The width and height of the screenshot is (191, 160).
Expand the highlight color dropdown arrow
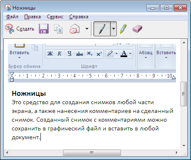coord(117,54)
